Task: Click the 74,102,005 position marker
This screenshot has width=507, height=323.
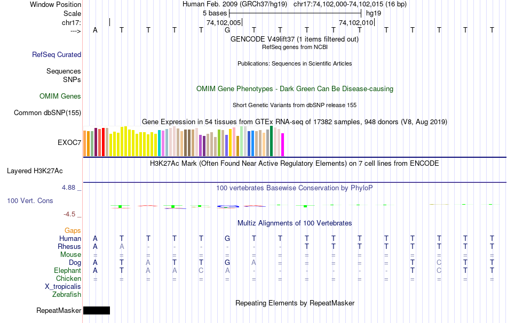Action: point(224,22)
